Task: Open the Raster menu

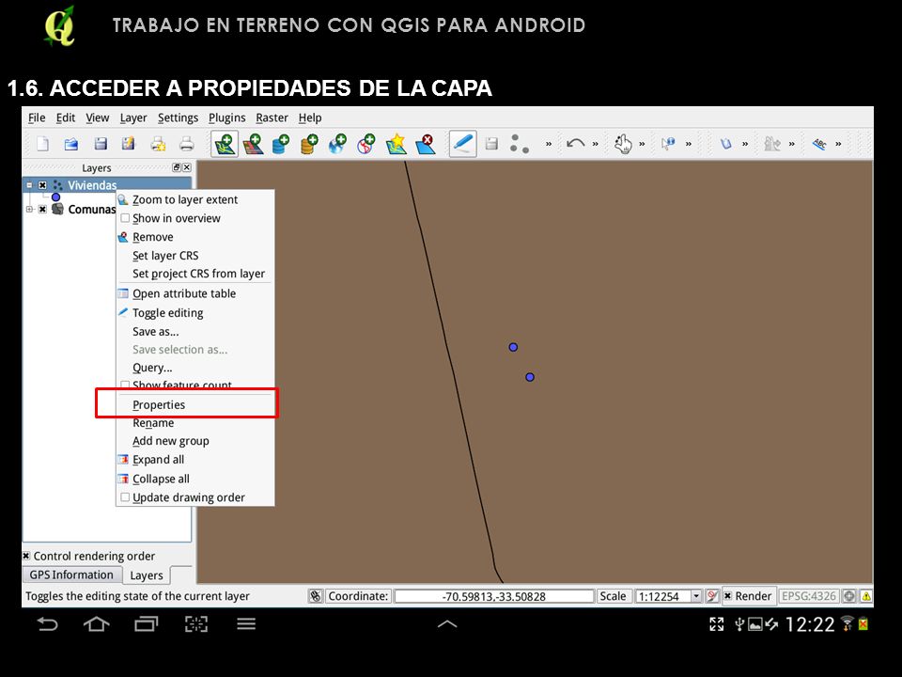Action: coord(272,118)
